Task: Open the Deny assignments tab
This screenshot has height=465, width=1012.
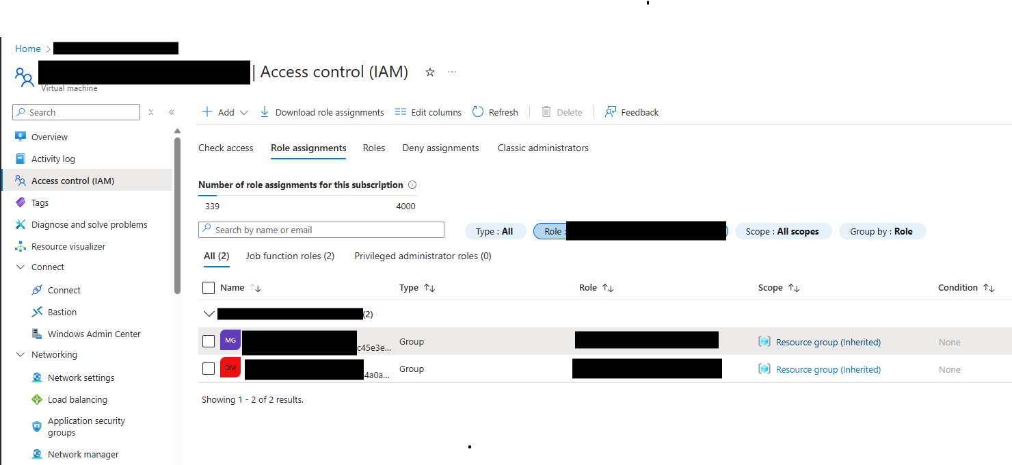Action: pos(440,148)
